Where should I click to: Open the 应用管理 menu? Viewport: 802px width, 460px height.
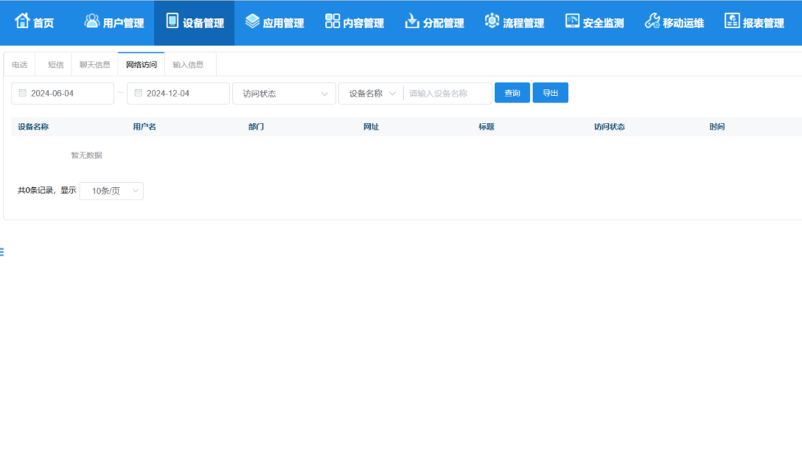pyautogui.click(x=274, y=22)
